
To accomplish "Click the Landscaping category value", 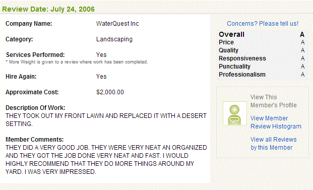I will point(114,39).
